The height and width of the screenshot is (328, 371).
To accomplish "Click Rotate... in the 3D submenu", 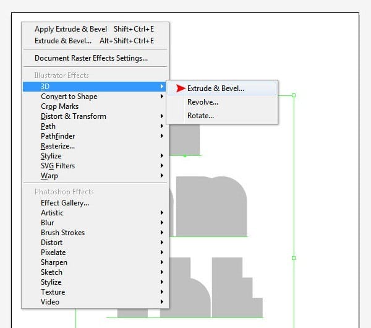I will (x=200, y=116).
